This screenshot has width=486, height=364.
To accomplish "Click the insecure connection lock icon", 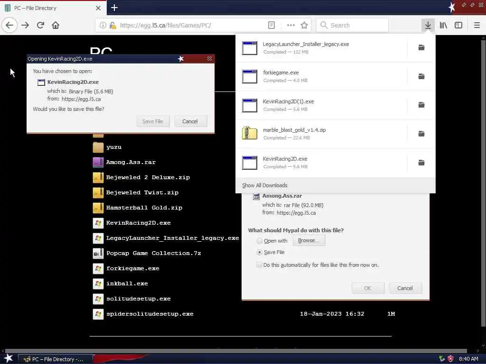I will pyautogui.click(x=113, y=26).
